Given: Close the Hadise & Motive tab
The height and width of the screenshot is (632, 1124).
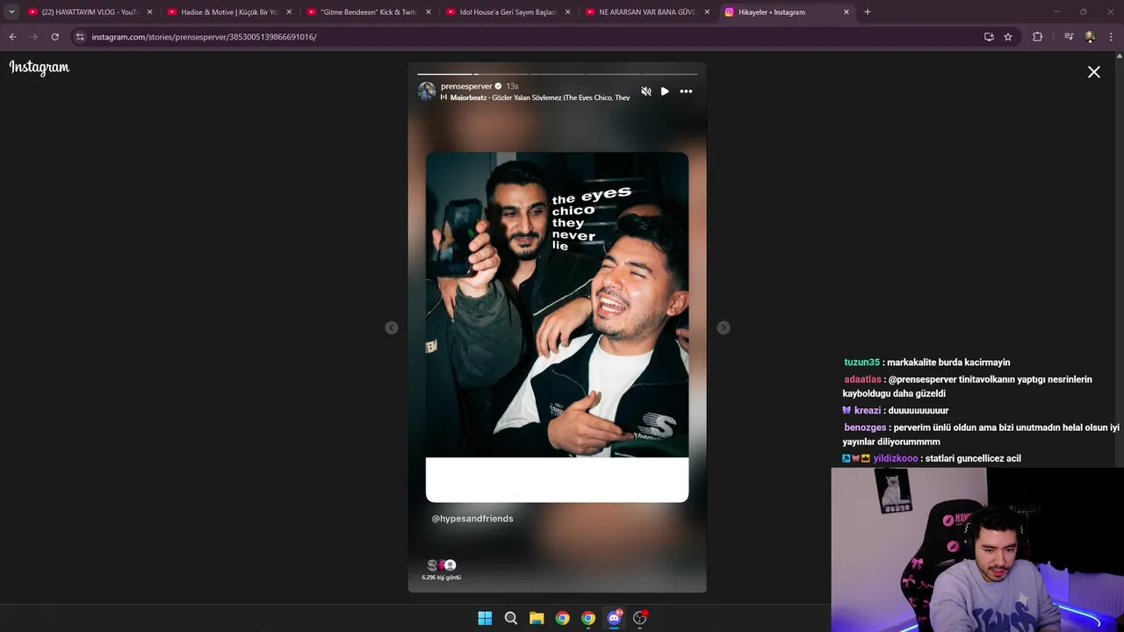Looking at the screenshot, I should tap(289, 12).
